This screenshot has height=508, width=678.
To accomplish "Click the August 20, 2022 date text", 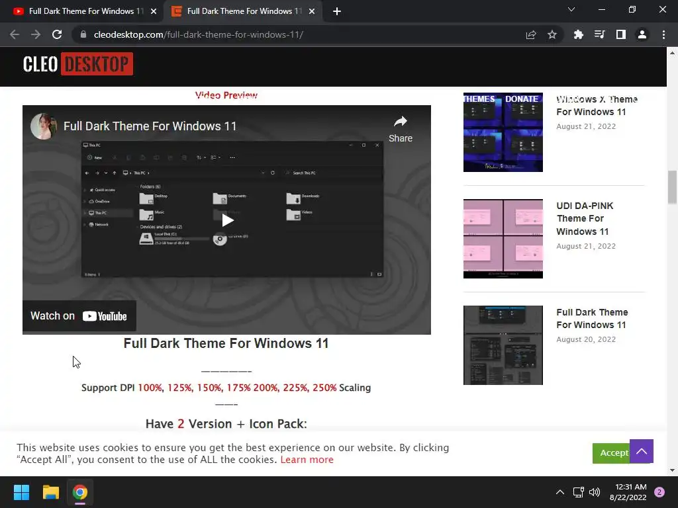I will [x=586, y=339].
